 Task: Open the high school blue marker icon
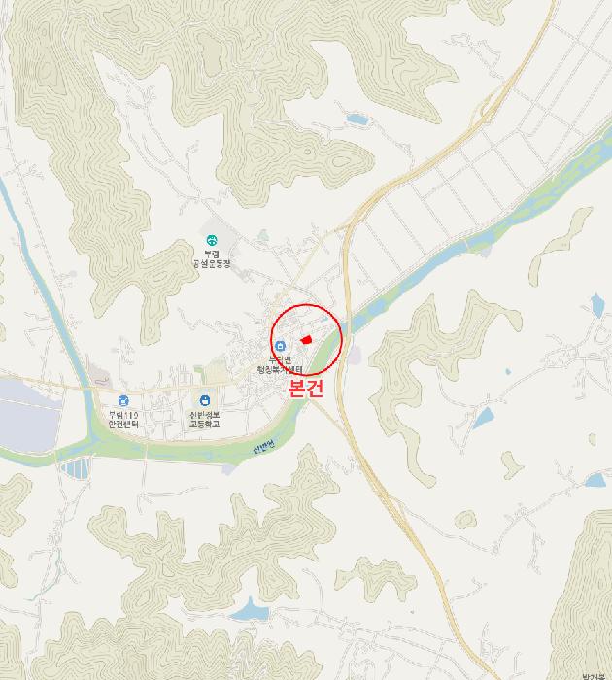[x=205, y=400]
